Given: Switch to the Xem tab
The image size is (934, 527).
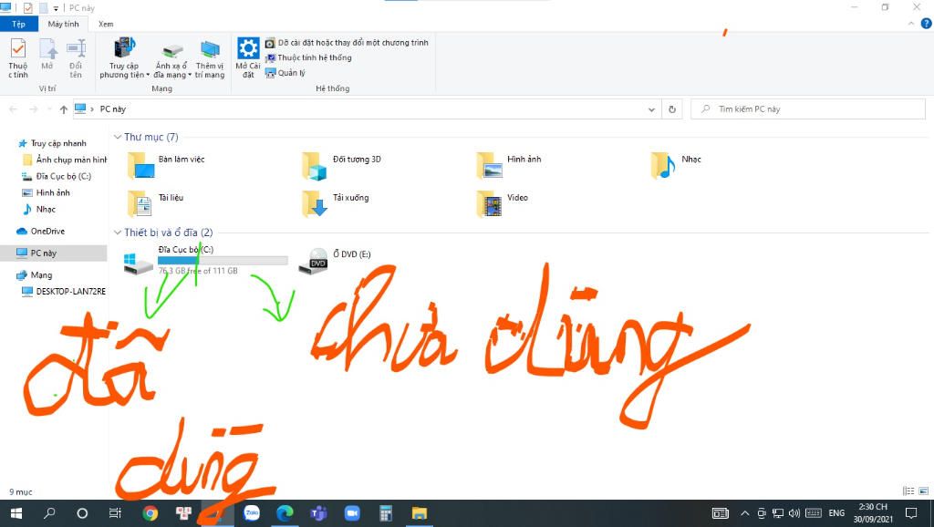Looking at the screenshot, I should coord(106,24).
